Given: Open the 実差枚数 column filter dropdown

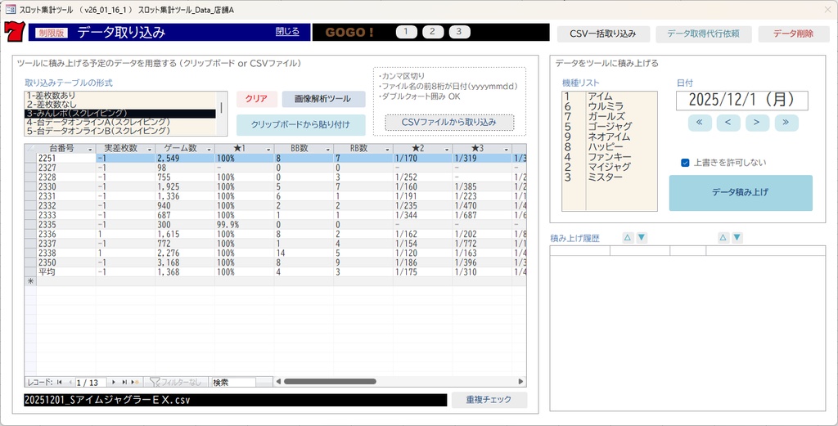Looking at the screenshot, I should [150, 149].
